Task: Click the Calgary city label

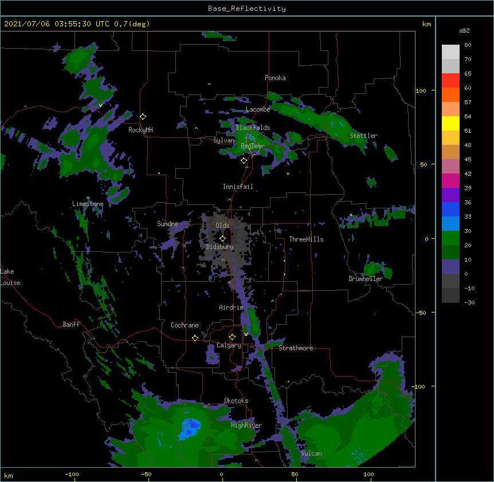Action: point(229,345)
